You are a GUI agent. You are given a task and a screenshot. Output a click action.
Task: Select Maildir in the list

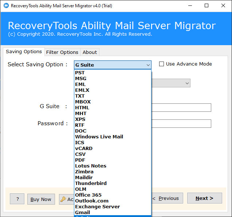point(113,178)
